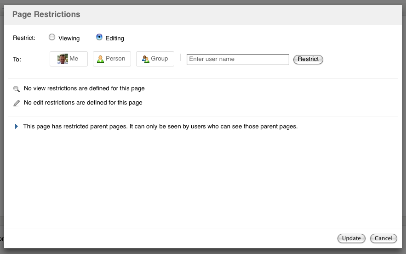Select the Viewing radio button
This screenshot has width=406, height=254.
pyautogui.click(x=52, y=37)
